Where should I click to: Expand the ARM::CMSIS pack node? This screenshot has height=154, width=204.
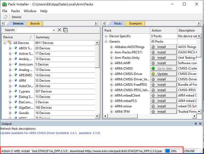(x=111, y=69)
